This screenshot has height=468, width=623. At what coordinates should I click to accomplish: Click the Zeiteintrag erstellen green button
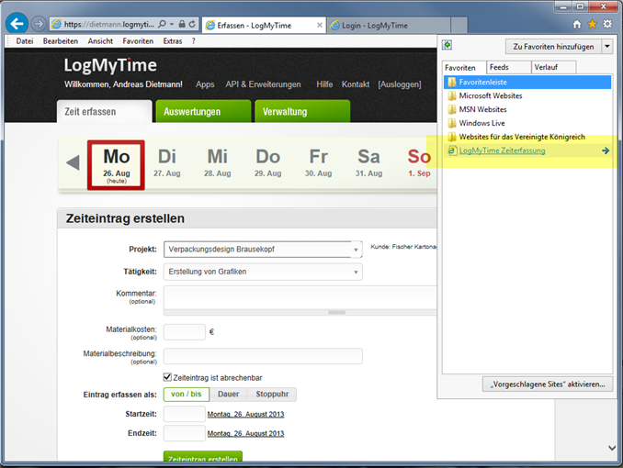coord(203,457)
